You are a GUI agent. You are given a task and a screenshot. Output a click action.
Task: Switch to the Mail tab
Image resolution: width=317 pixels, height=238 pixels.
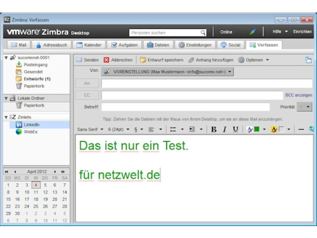(x=19, y=45)
